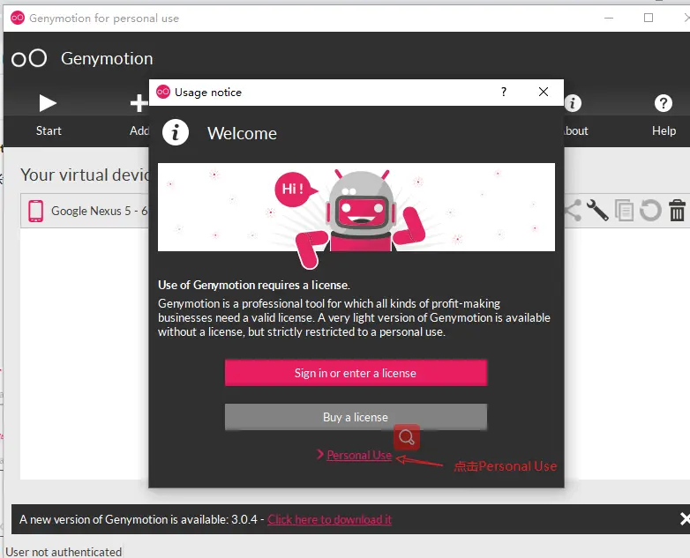Click the Welcome info icon in dialog
Image resolution: width=690 pixels, height=558 pixels.
pos(175,132)
